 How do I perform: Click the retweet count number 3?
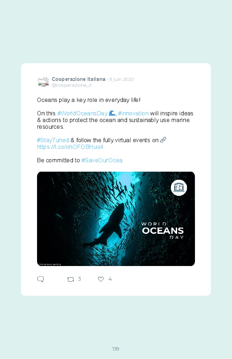[x=79, y=279]
